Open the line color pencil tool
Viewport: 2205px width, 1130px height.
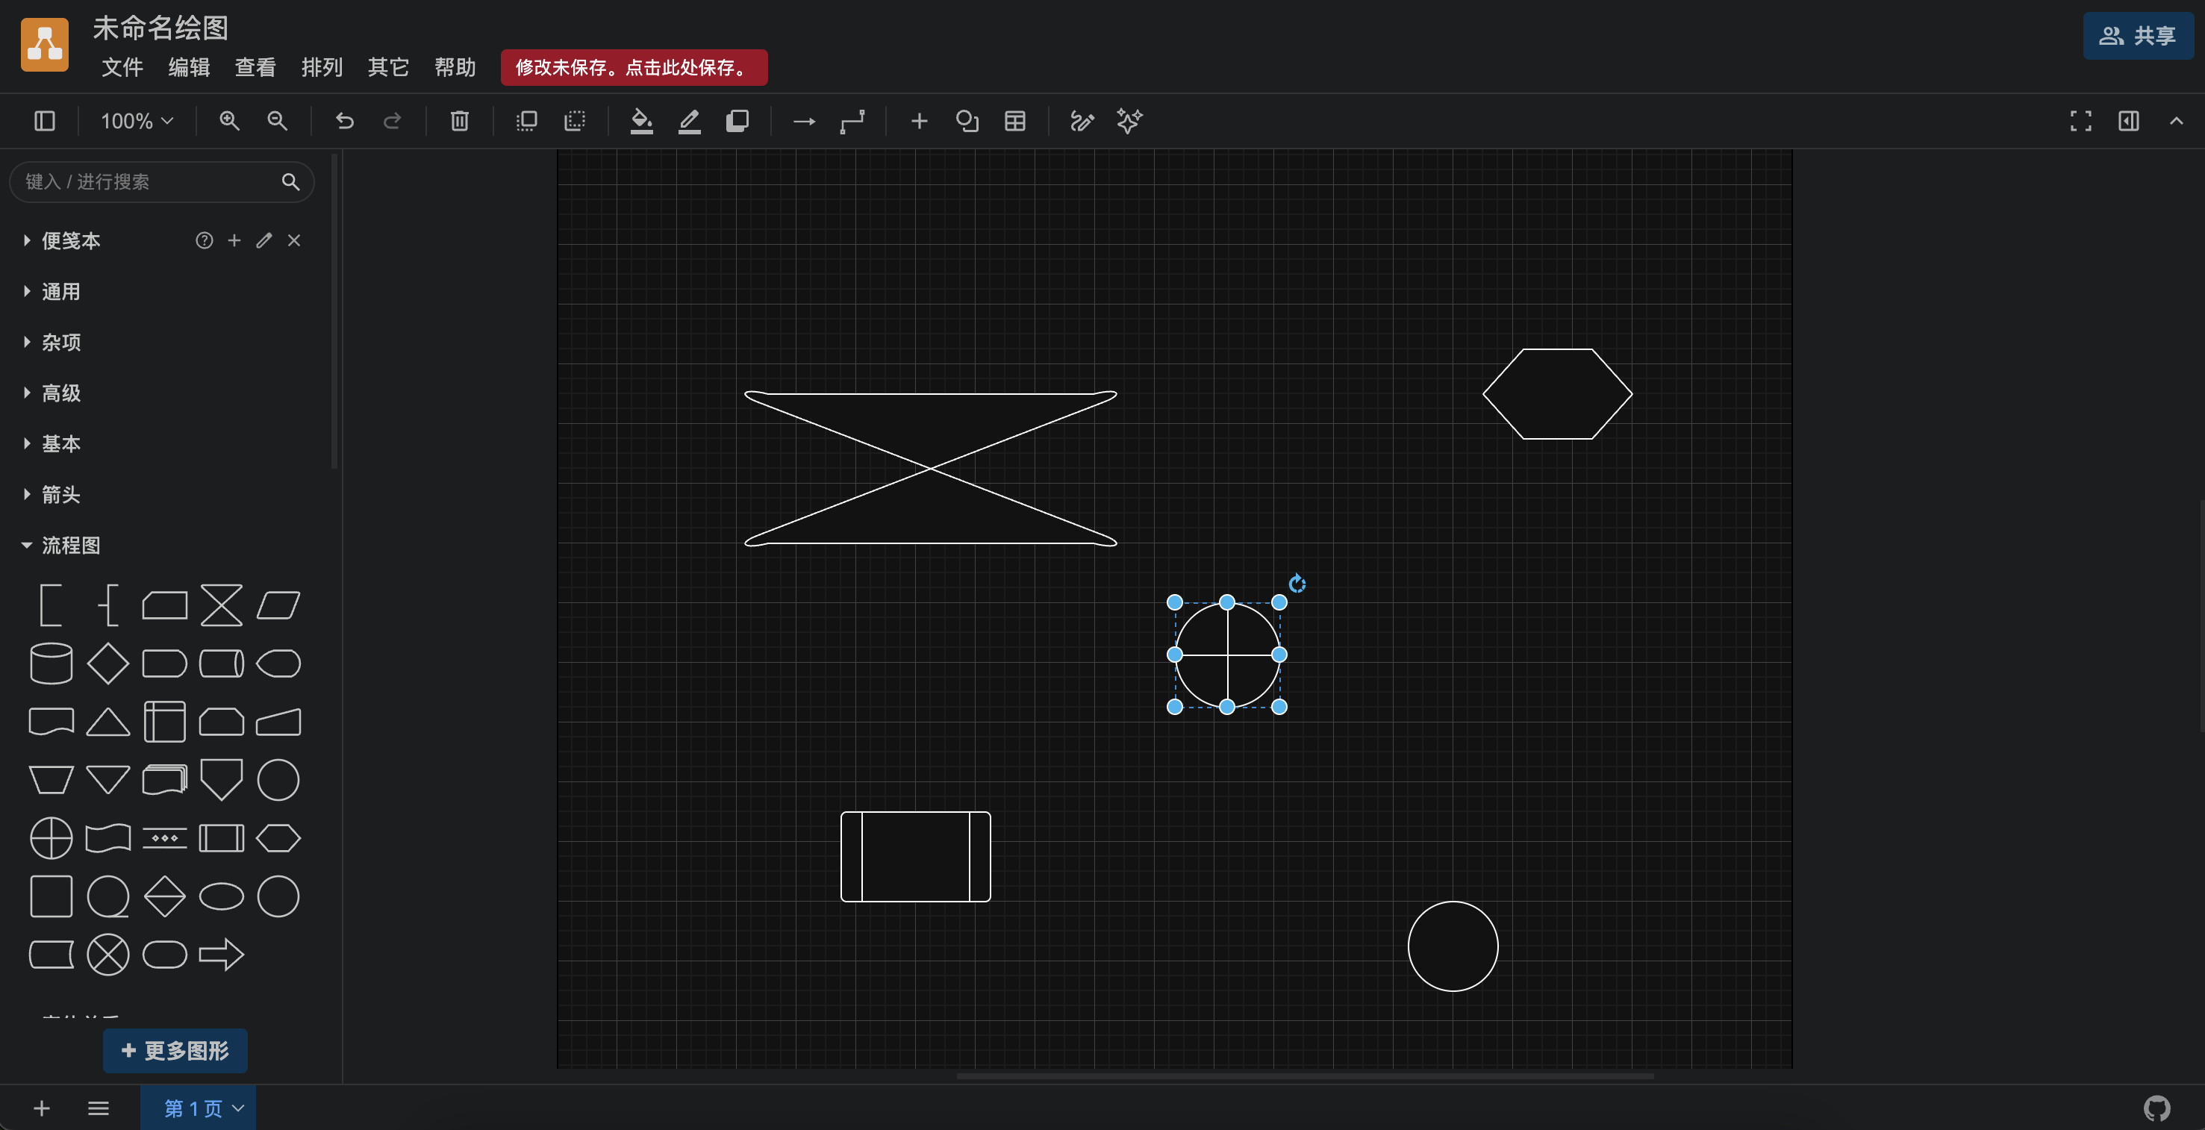point(689,121)
